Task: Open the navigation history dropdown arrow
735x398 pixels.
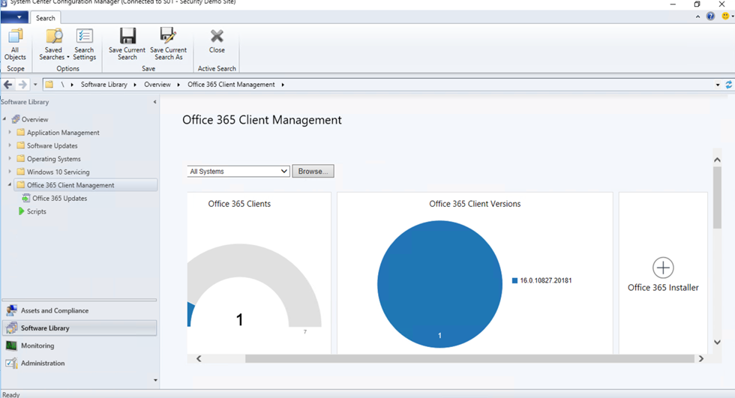Action: 35,85
